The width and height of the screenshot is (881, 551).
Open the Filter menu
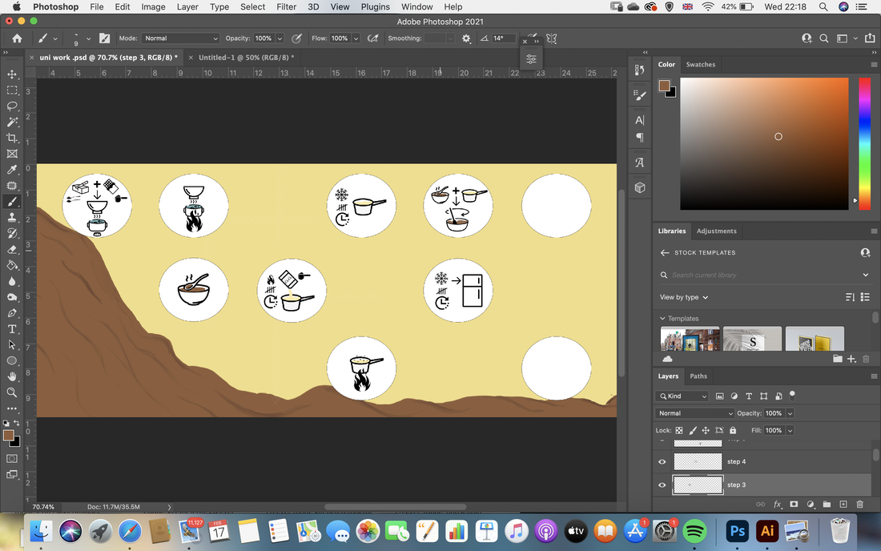[286, 6]
